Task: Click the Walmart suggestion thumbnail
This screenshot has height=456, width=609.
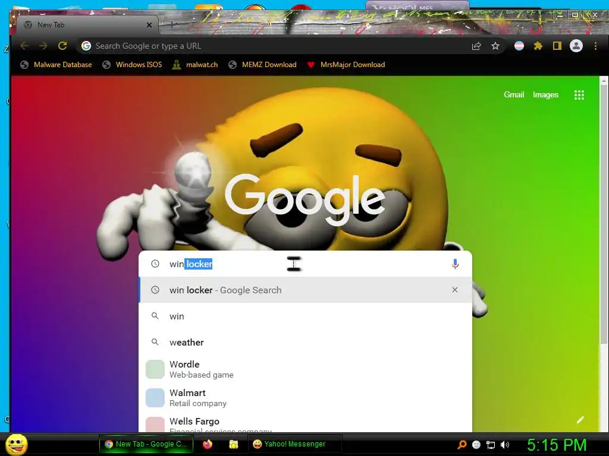Action: click(x=155, y=398)
